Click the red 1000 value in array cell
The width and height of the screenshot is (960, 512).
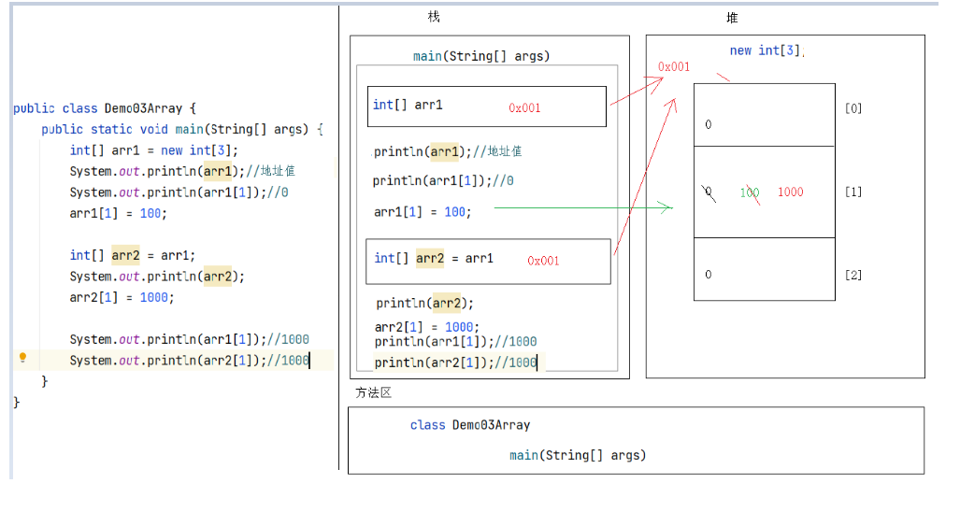790,192
